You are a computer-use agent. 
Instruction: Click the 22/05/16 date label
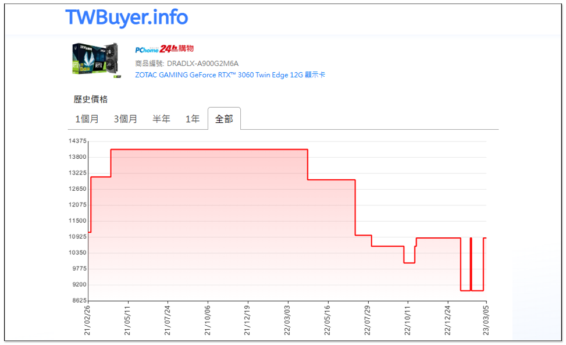click(327, 321)
